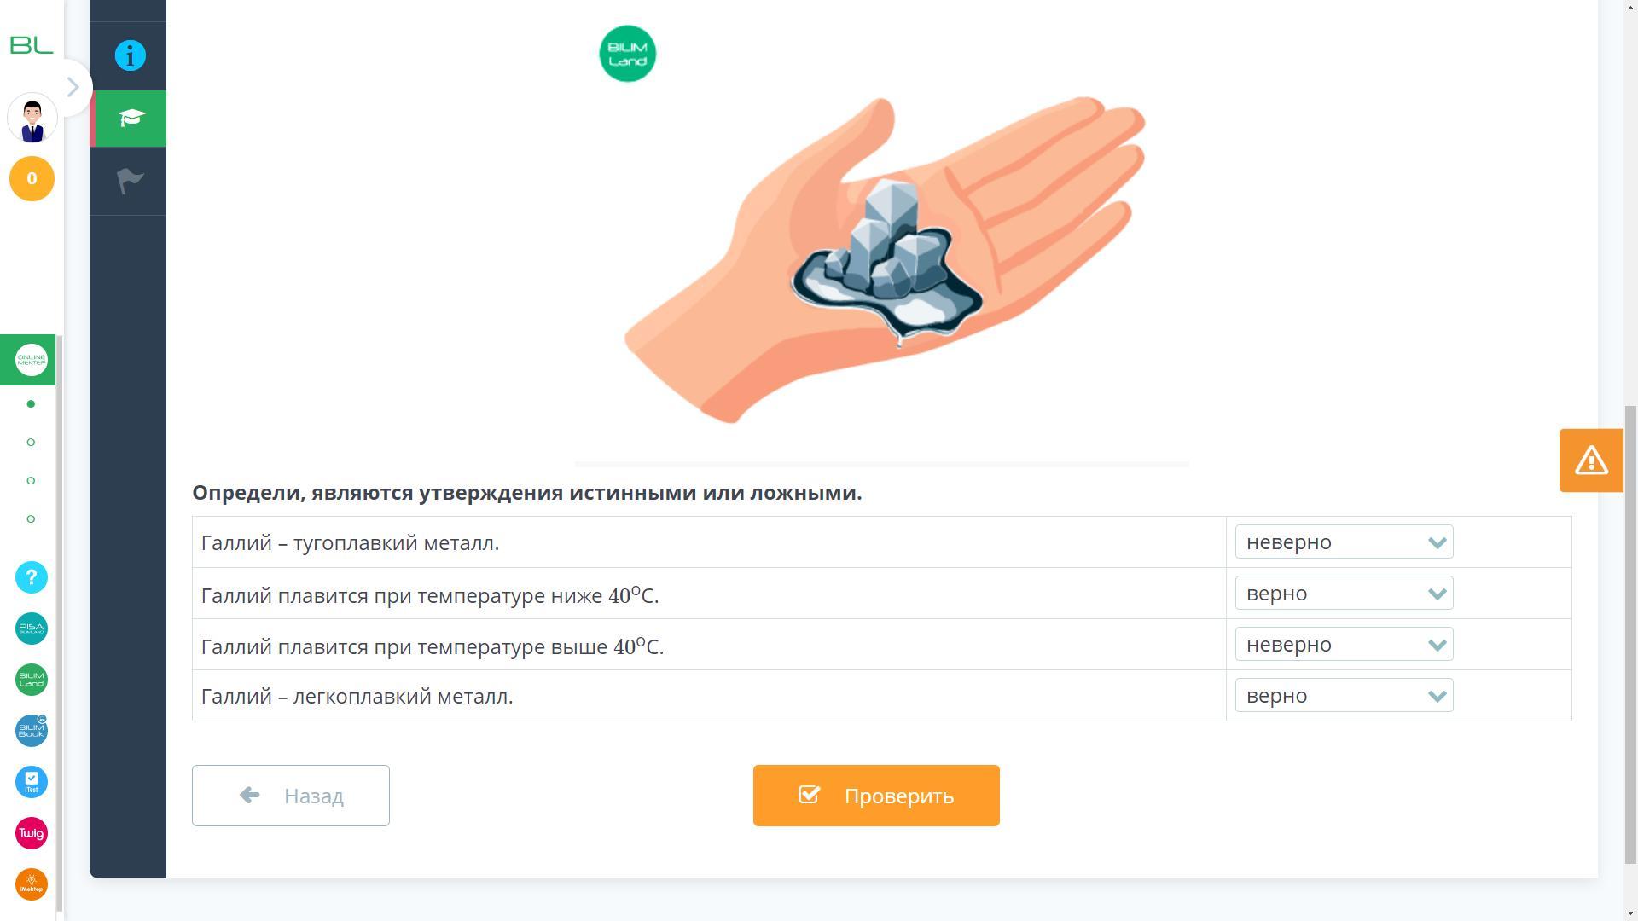Open the pink Twig icon

(32, 833)
